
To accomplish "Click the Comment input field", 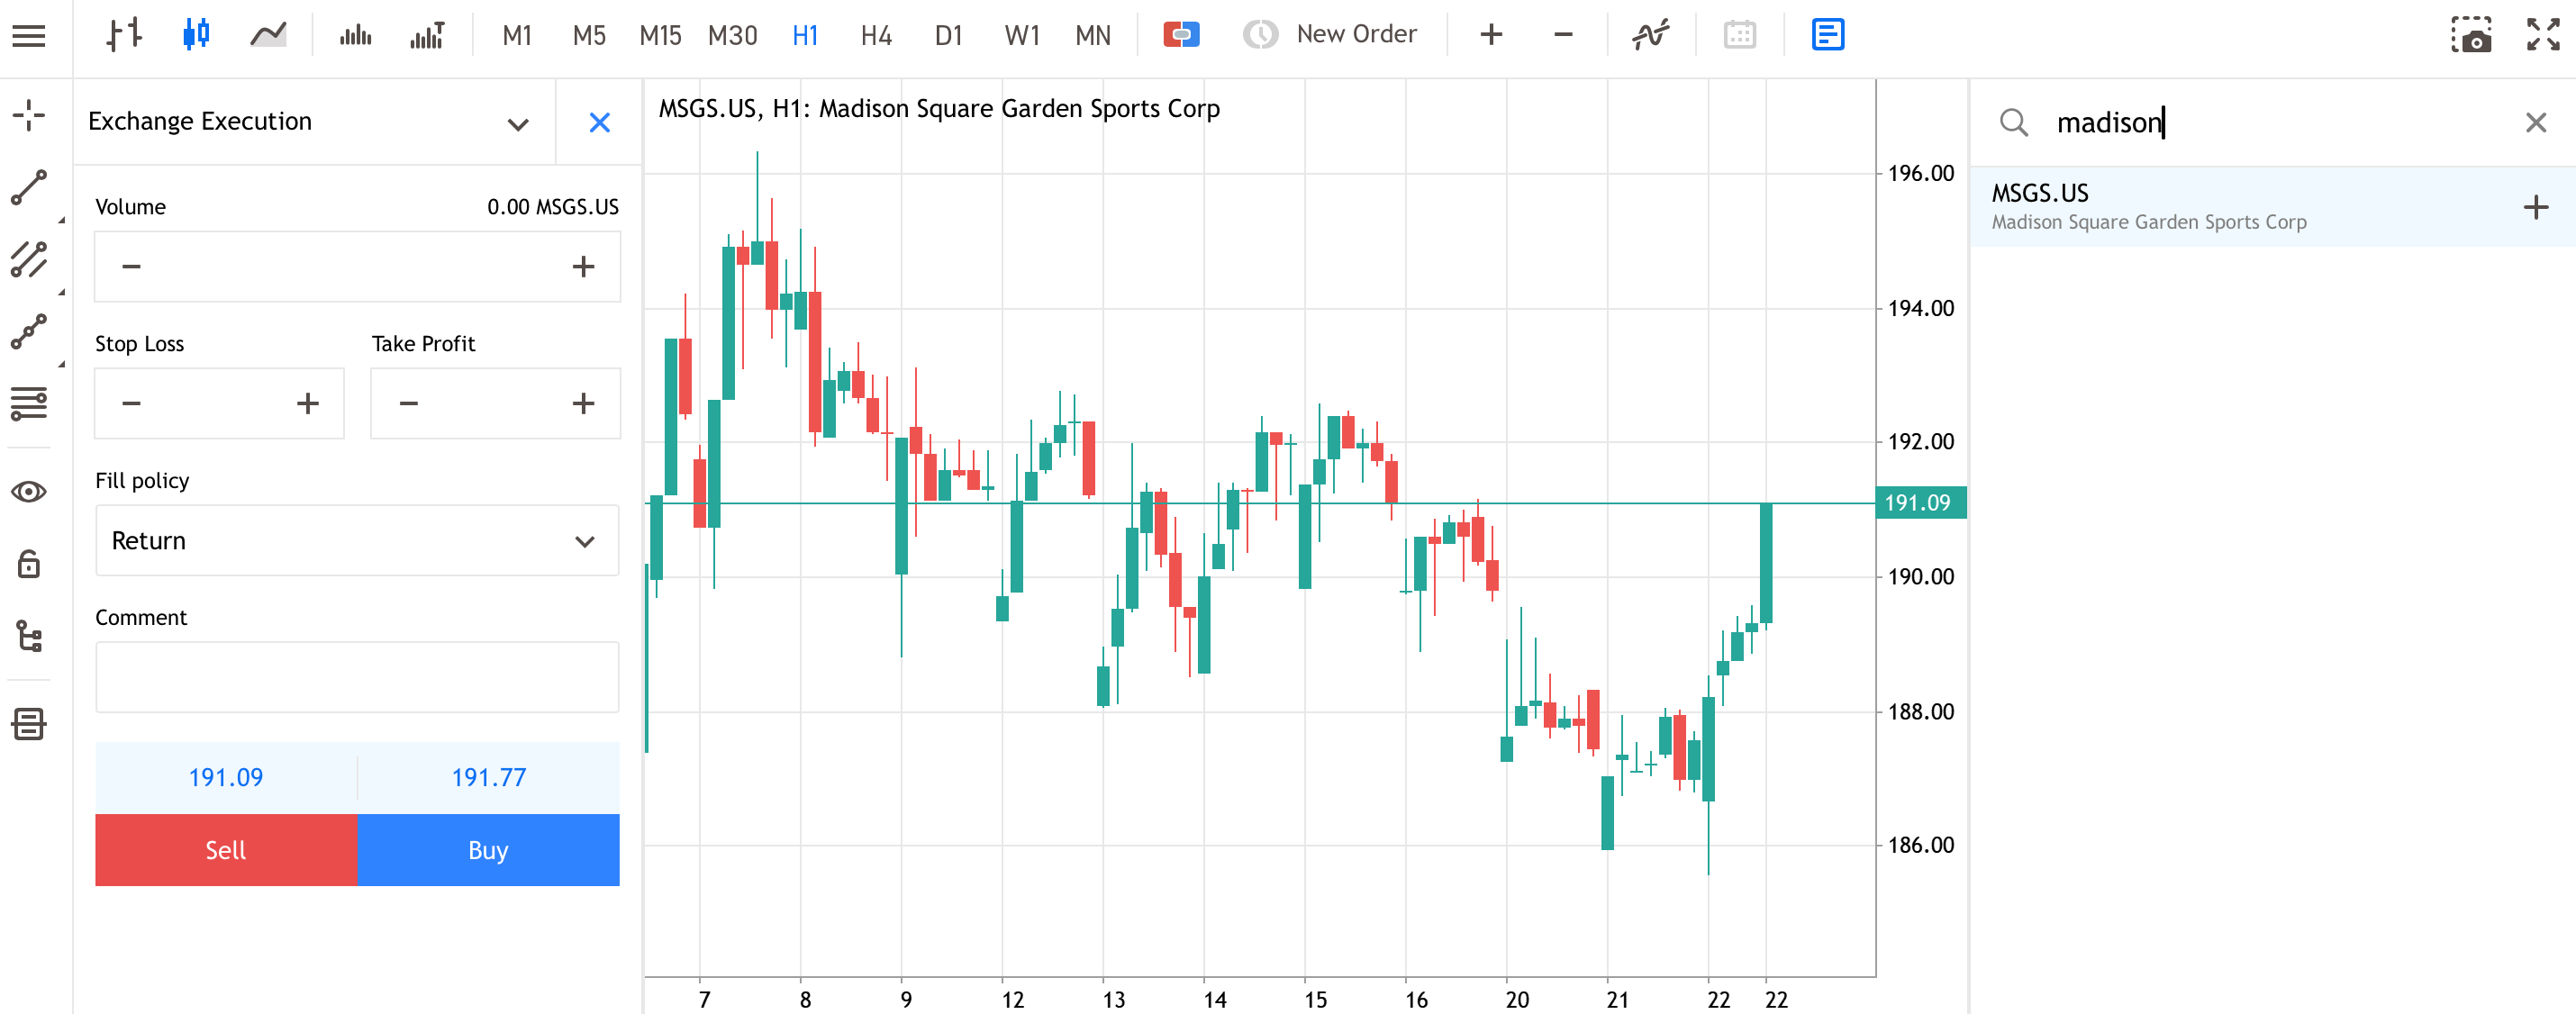I will [357, 677].
